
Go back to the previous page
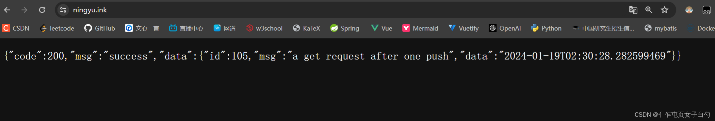pos(7,10)
